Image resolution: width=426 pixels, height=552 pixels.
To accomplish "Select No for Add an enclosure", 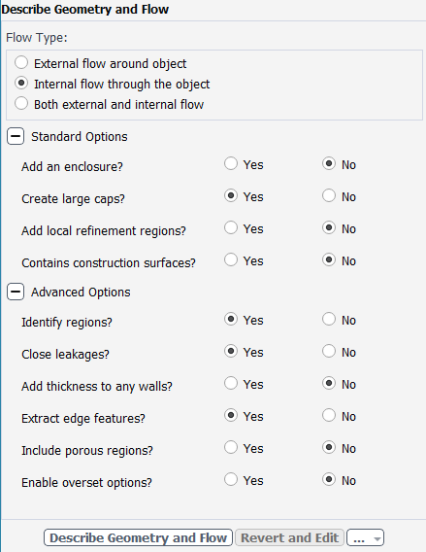I will click(x=329, y=163).
